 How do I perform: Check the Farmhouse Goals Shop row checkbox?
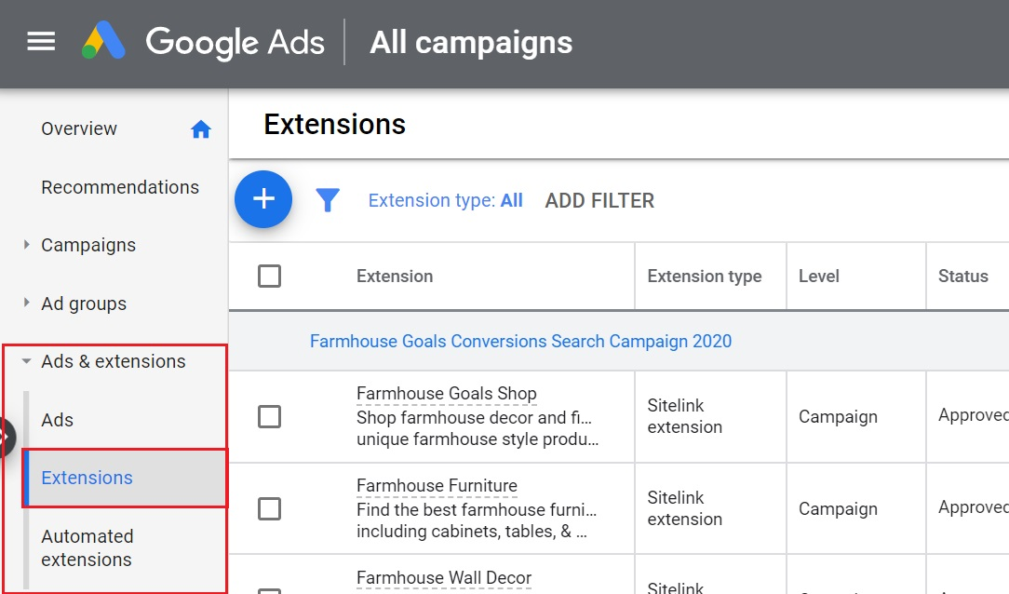point(269,416)
